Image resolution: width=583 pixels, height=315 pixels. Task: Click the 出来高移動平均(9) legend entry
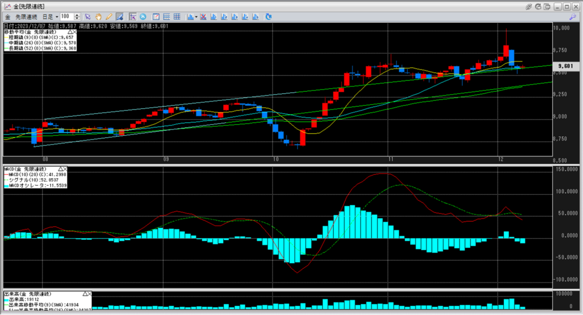pos(41,305)
